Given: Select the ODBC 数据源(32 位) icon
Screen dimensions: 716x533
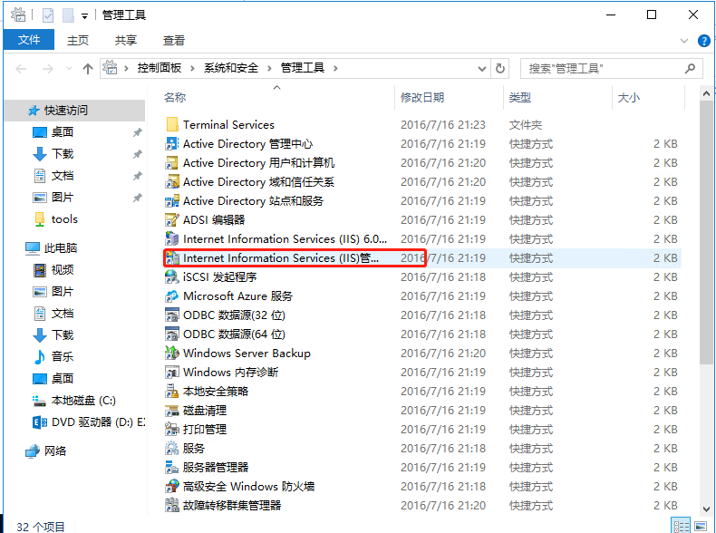Looking at the screenshot, I should click(x=172, y=315).
